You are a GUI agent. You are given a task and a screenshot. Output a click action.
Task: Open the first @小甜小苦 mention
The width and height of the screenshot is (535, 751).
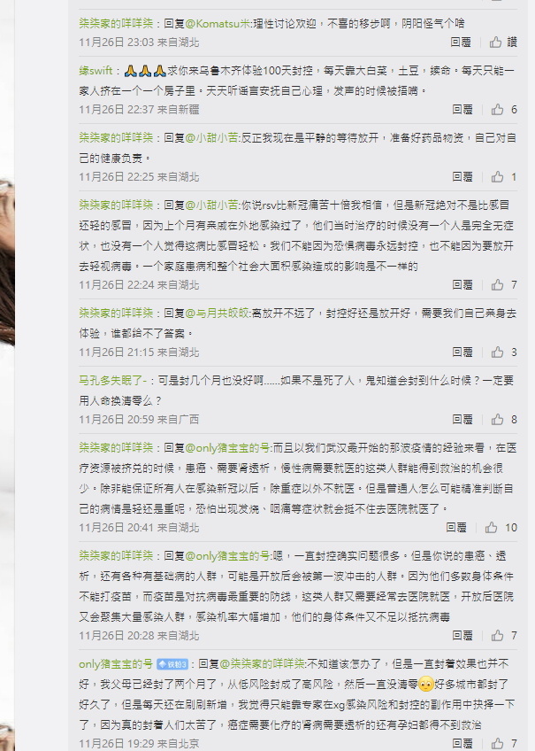tap(212, 138)
